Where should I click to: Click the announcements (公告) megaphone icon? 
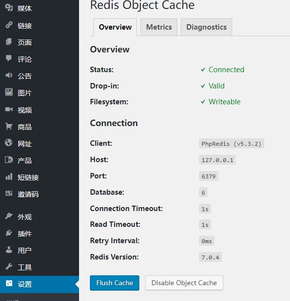pos(9,75)
